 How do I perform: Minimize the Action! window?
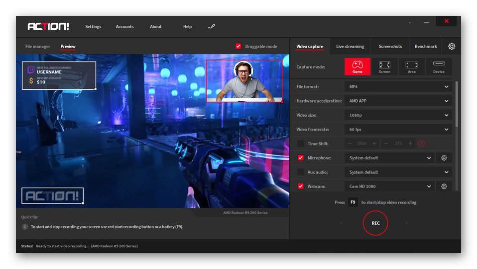point(426,22)
